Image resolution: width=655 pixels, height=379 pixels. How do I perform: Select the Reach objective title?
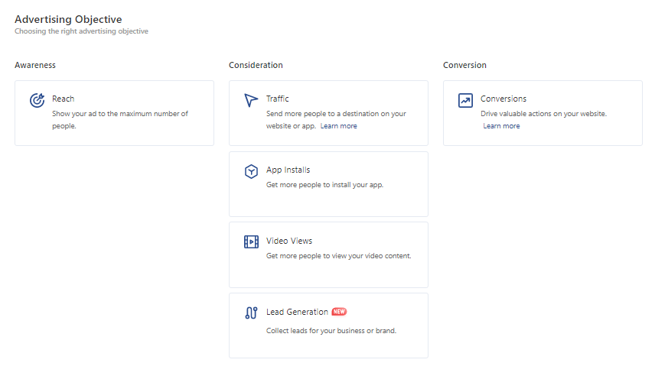(x=63, y=99)
